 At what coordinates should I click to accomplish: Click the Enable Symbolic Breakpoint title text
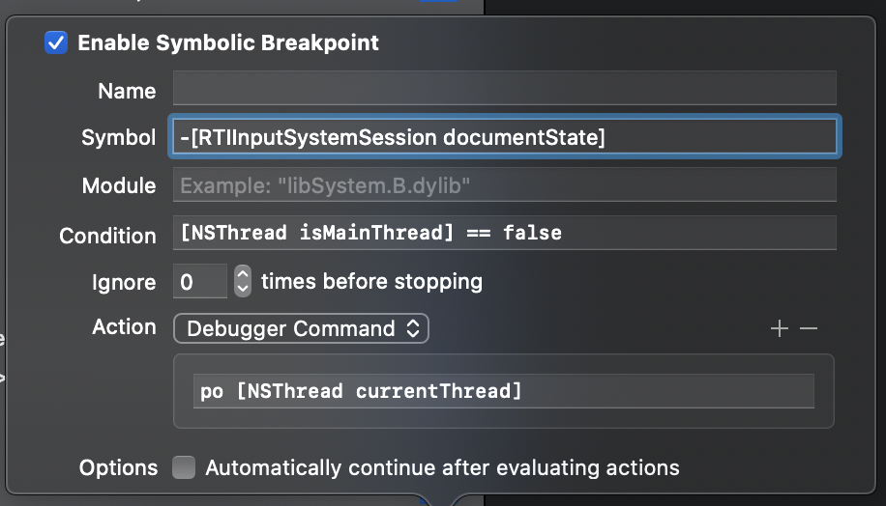pyautogui.click(x=228, y=42)
